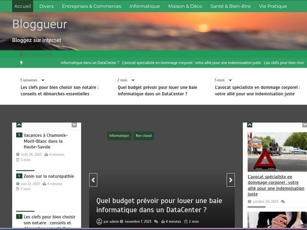Click up arrow on right sidebar list
307x230 pixels.
[x=249, y=125]
